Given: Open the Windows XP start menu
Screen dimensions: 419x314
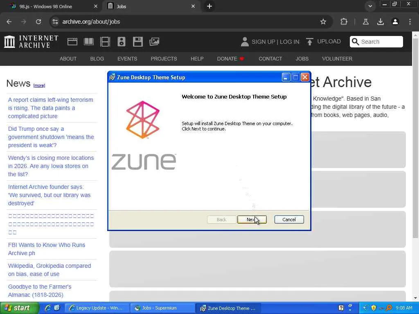Looking at the screenshot, I should tap(19, 308).
